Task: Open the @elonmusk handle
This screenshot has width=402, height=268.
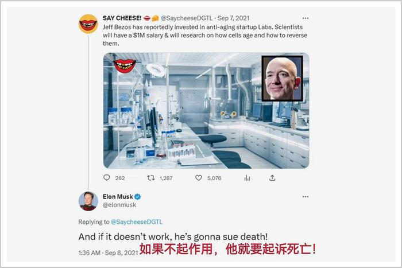Action: pos(119,205)
